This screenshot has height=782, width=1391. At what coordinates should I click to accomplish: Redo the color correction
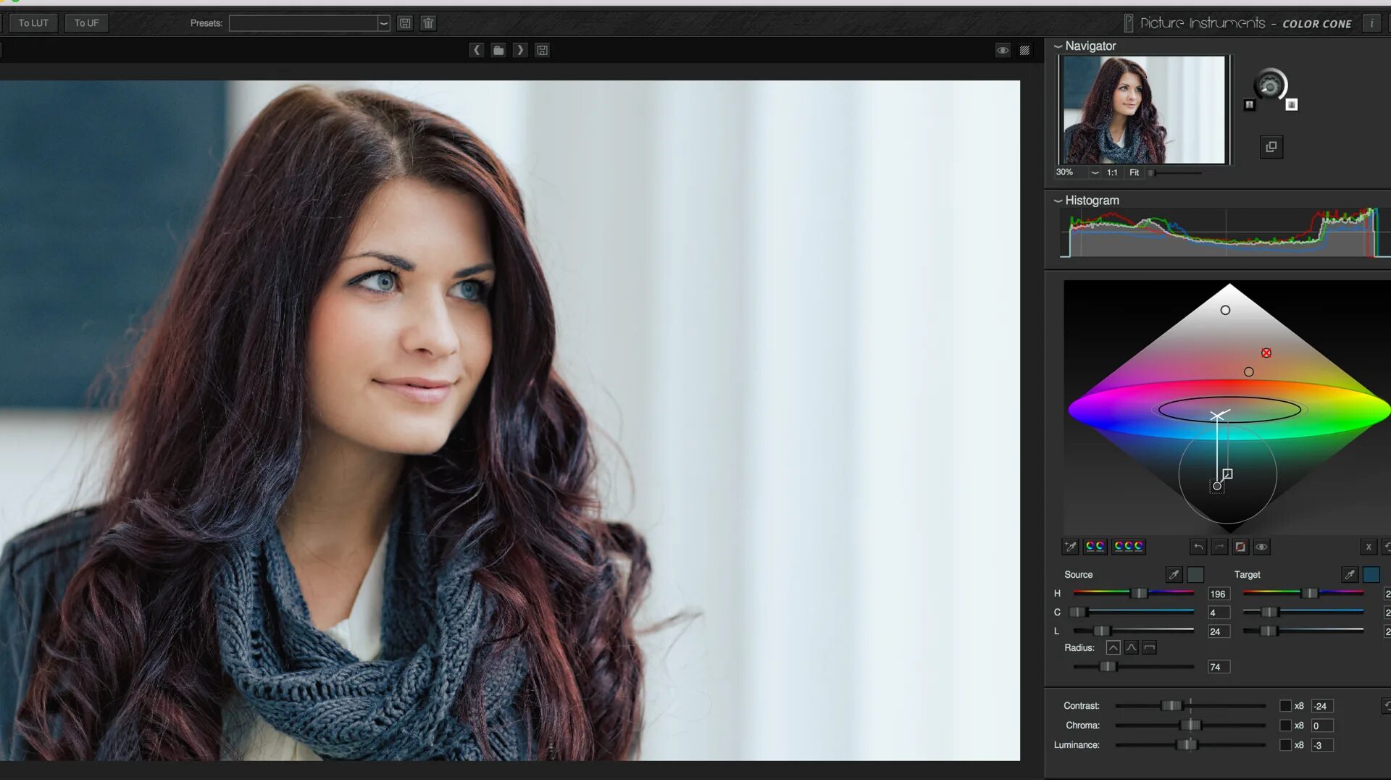[x=1219, y=547]
